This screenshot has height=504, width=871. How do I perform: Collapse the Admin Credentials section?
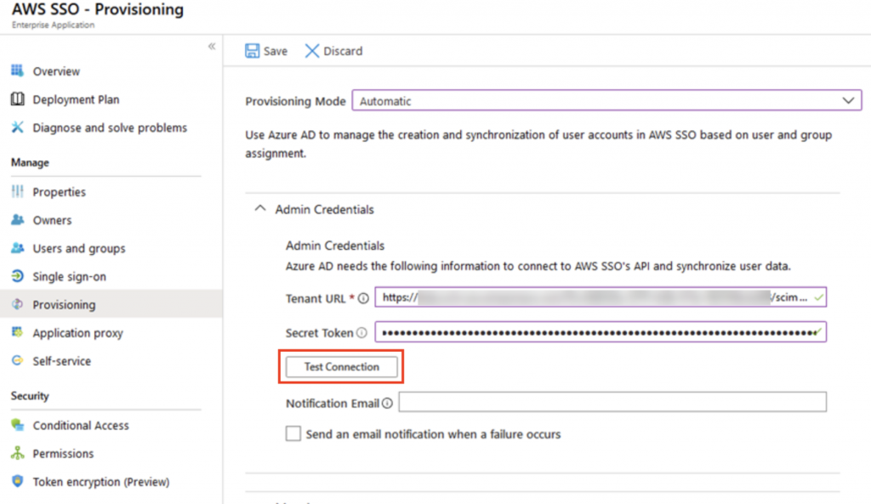260,209
